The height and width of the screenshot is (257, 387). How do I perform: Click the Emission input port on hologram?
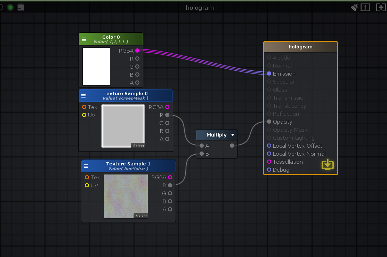tap(269, 73)
